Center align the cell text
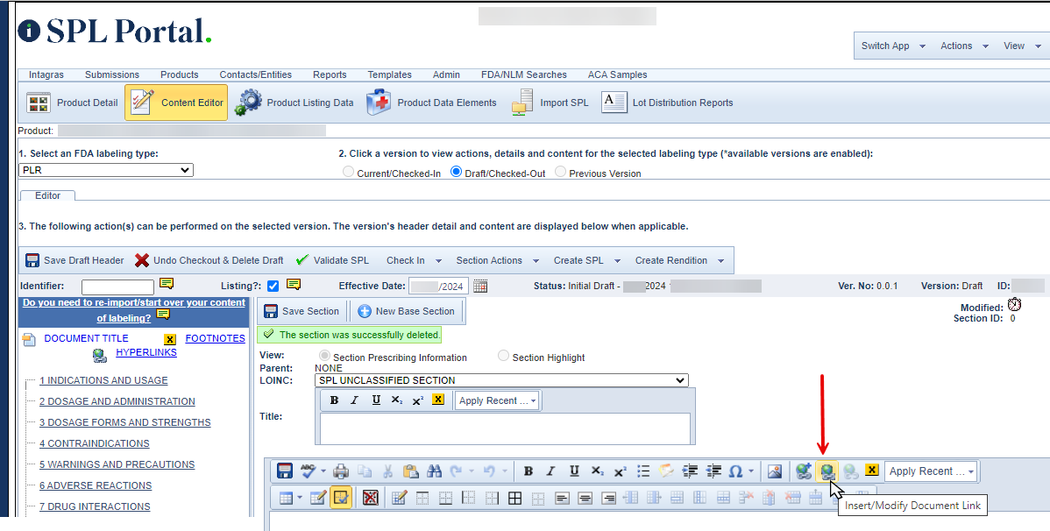 pyautogui.click(x=585, y=498)
